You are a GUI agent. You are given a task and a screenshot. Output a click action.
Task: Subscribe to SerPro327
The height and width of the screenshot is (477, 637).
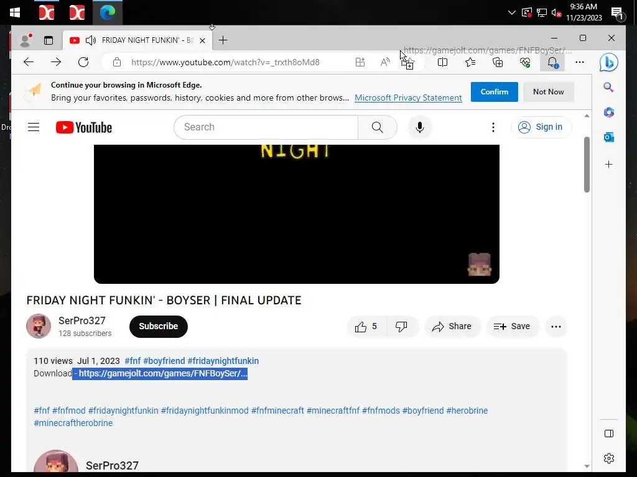click(x=159, y=326)
